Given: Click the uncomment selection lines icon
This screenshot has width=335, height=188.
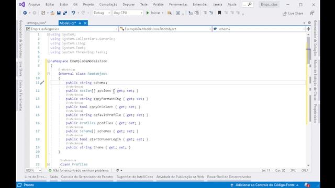Looking at the screenshot, I should [x=211, y=13].
